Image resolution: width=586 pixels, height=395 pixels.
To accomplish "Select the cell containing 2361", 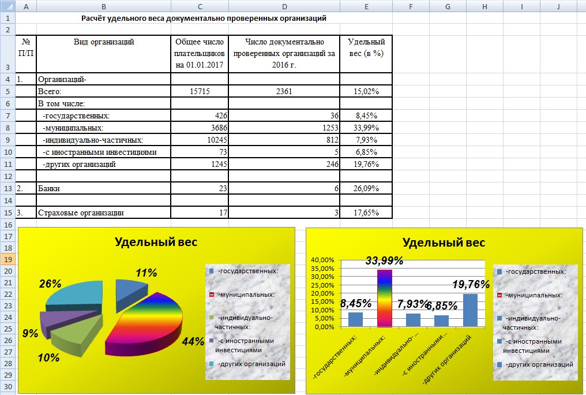I will pyautogui.click(x=284, y=91).
